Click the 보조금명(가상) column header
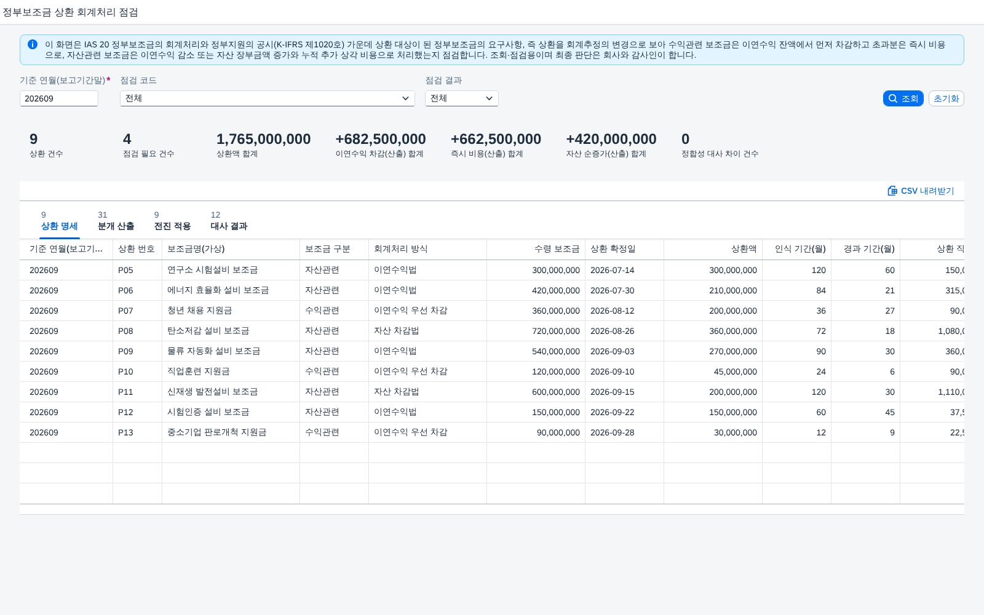The height and width of the screenshot is (615, 984). point(231,249)
